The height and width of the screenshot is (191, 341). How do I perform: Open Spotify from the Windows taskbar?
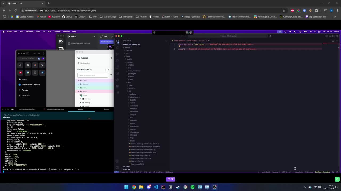click(193, 187)
